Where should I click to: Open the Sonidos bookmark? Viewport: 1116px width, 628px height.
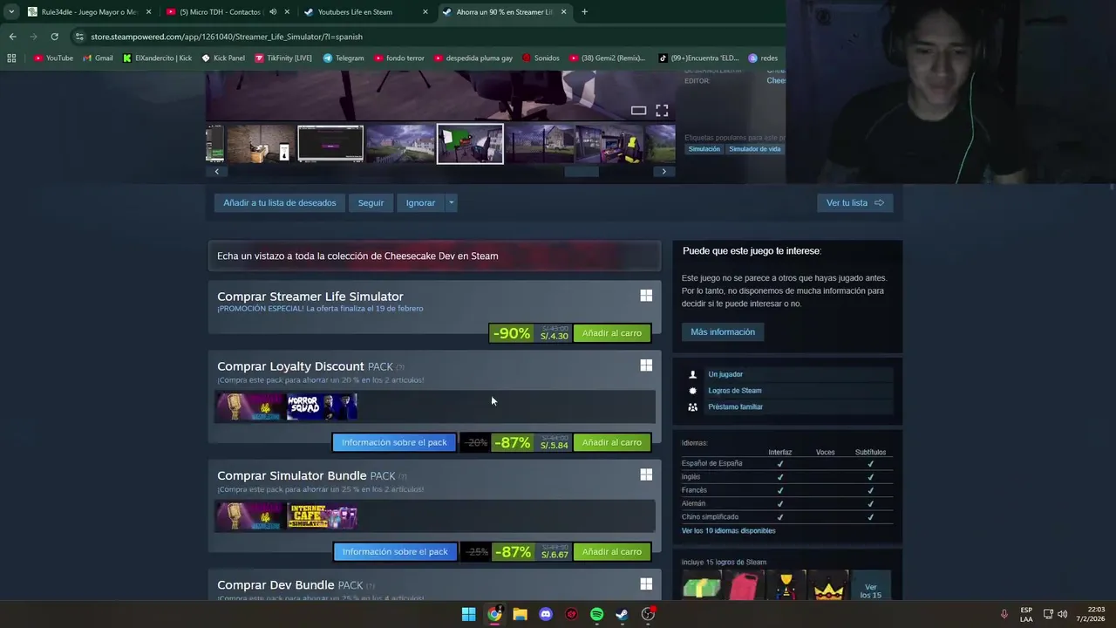pyautogui.click(x=541, y=58)
